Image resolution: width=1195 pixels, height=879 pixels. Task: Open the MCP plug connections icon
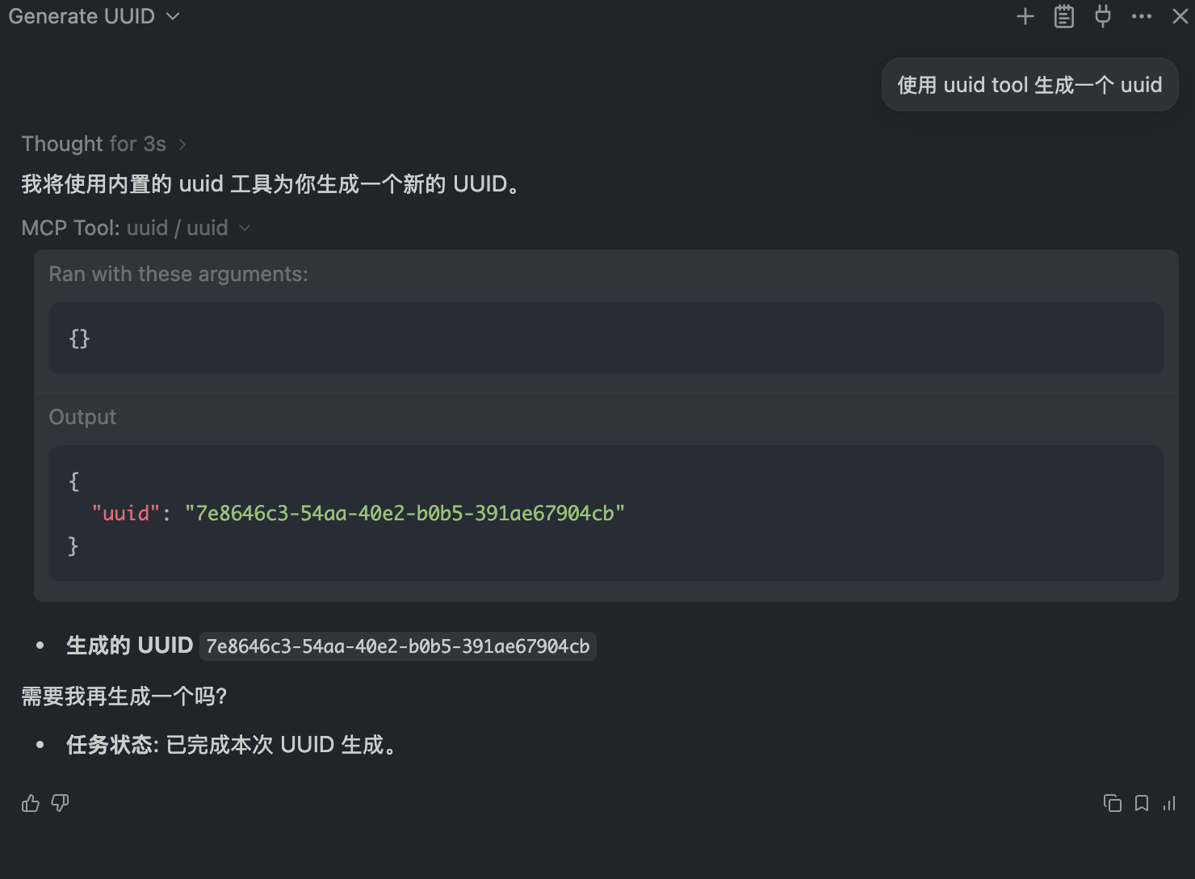(1102, 16)
